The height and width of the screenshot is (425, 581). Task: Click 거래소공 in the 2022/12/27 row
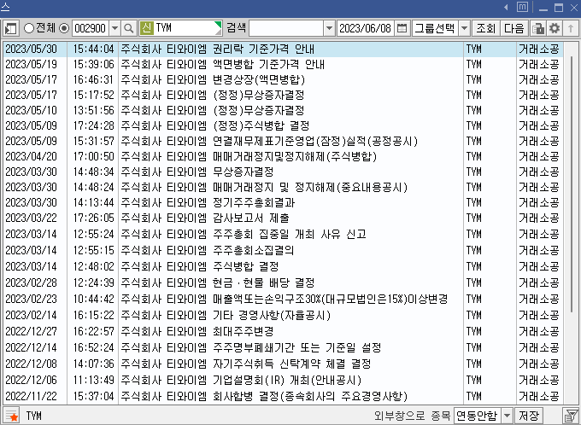click(538, 331)
